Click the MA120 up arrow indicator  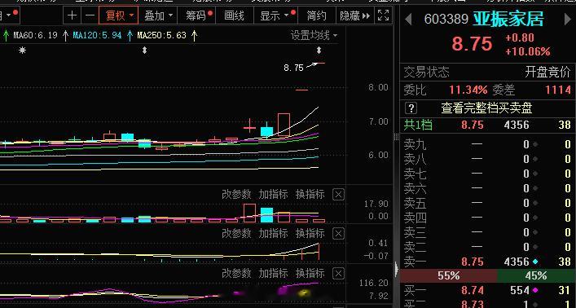point(130,36)
